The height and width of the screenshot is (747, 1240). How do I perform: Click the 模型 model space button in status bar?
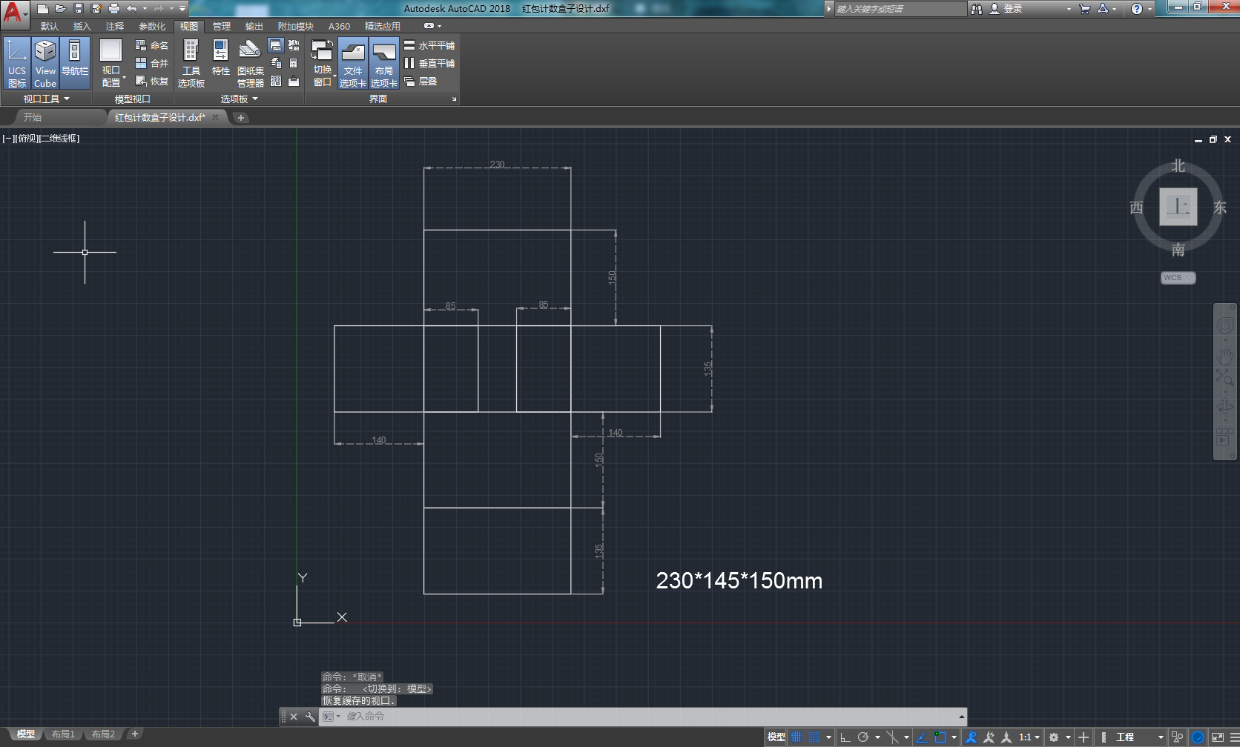click(776, 737)
